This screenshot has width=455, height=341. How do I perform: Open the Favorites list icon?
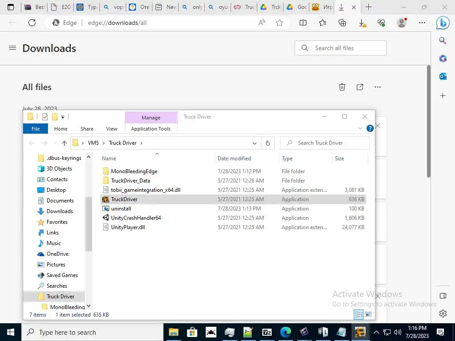tap(323, 23)
